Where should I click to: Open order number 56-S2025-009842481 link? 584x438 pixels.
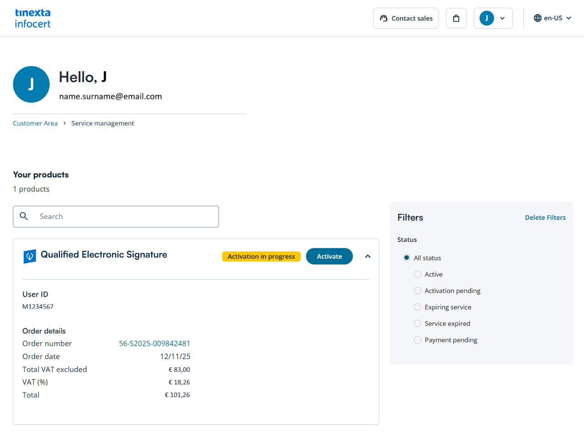[154, 344]
